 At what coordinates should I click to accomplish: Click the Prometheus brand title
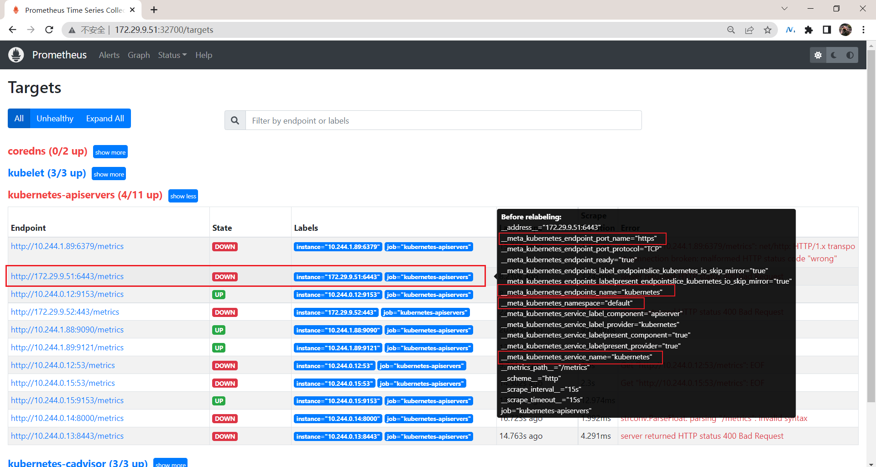(x=59, y=55)
